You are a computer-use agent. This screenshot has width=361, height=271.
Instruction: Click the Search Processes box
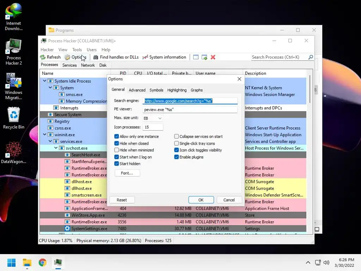[280, 57]
